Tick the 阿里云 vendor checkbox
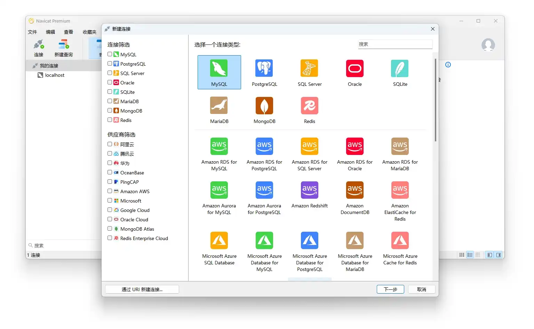The image size is (534, 329). coord(110,144)
